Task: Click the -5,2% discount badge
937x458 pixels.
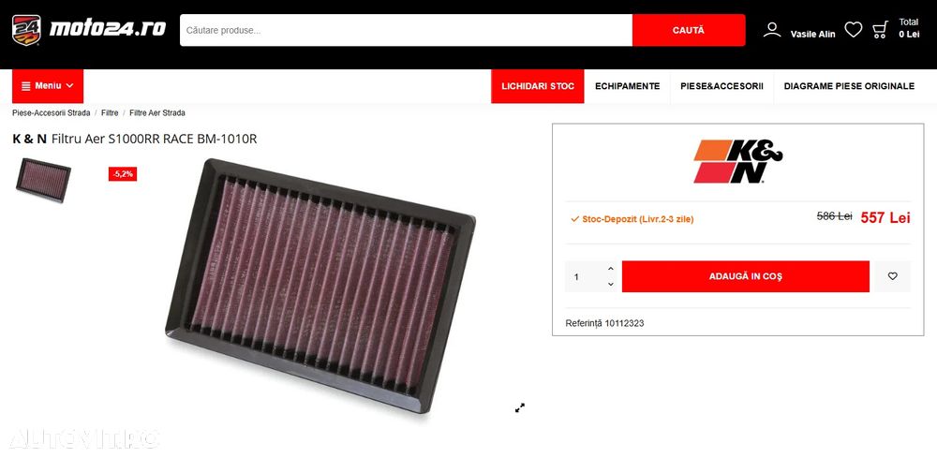Action: point(123,174)
